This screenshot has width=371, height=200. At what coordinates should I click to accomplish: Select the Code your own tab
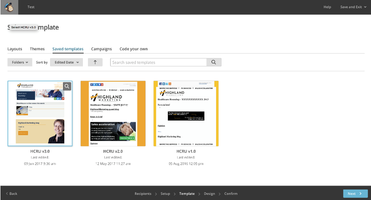click(133, 49)
